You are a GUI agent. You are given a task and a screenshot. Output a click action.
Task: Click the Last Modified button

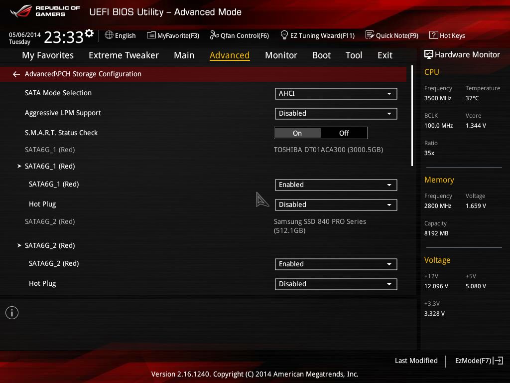[x=416, y=361]
